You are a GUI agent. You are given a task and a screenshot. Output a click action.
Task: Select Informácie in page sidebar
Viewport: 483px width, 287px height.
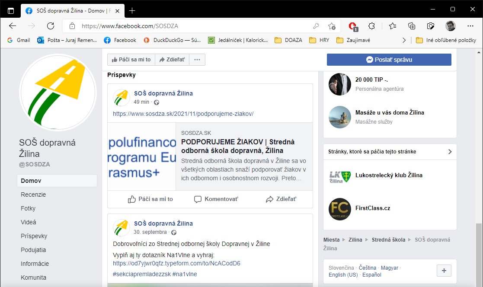click(x=35, y=264)
